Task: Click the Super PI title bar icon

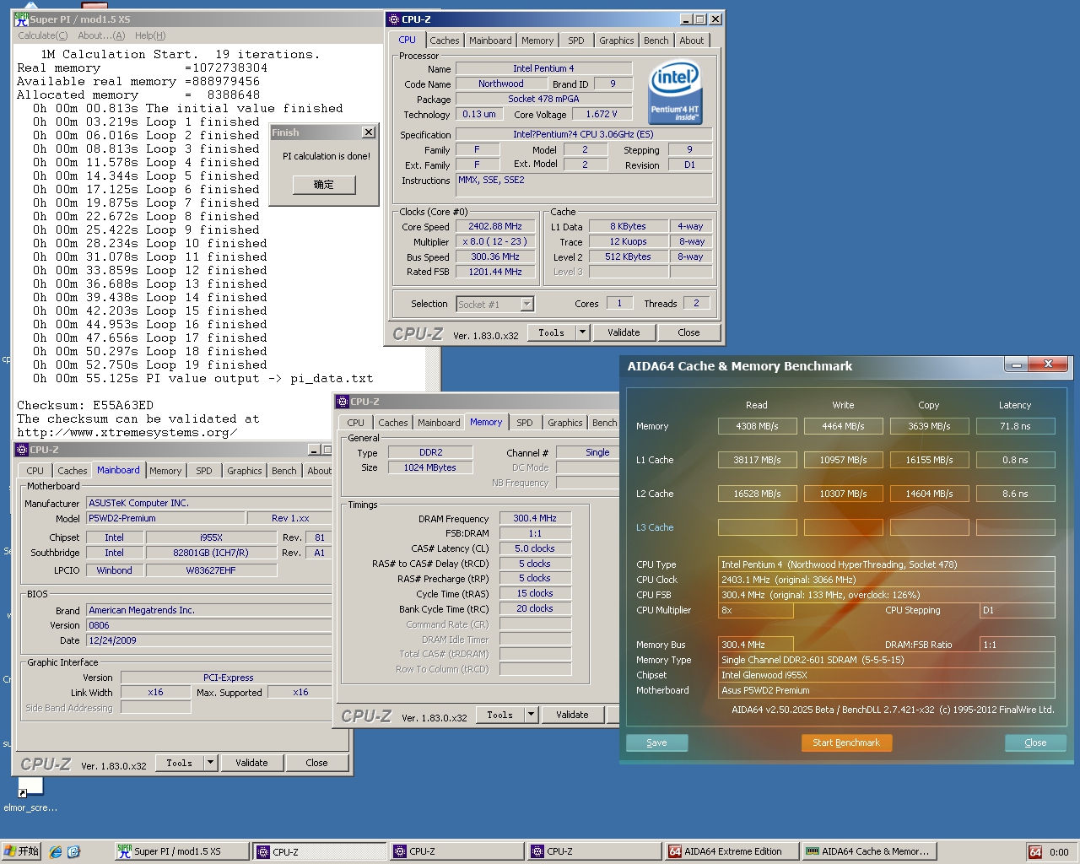Action: 22,19
